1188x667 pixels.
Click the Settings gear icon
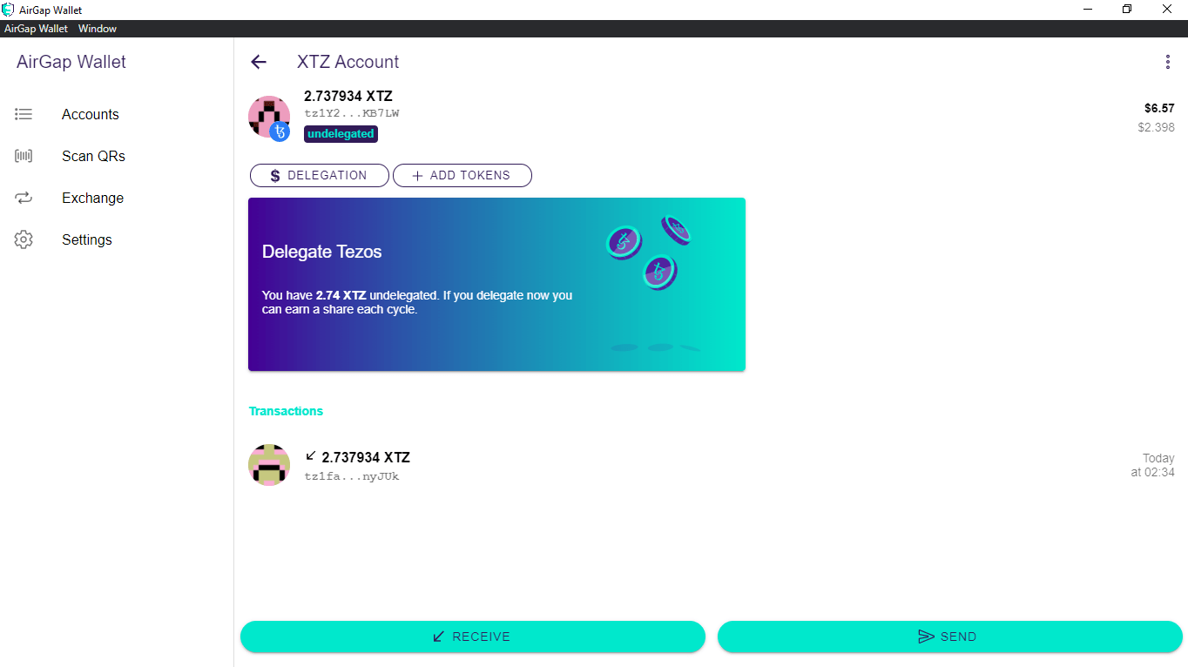(x=24, y=239)
